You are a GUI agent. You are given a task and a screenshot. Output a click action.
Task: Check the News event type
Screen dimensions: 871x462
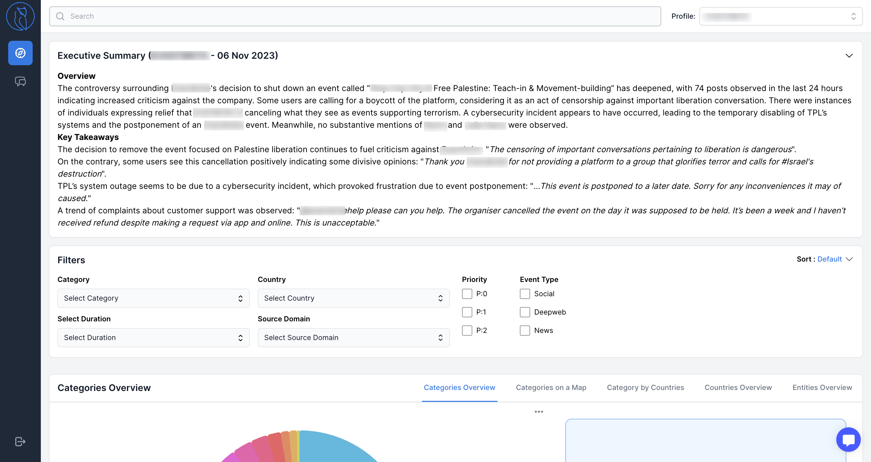[525, 331]
